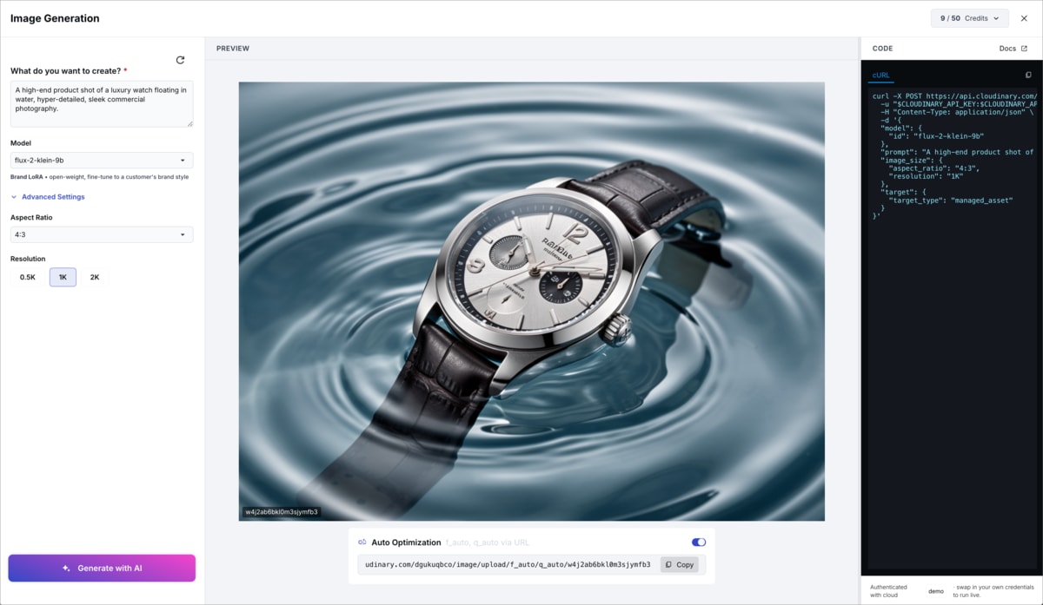The height and width of the screenshot is (605, 1043).
Task: Open the 9 / 50 Credits dropdown
Action: click(x=969, y=18)
